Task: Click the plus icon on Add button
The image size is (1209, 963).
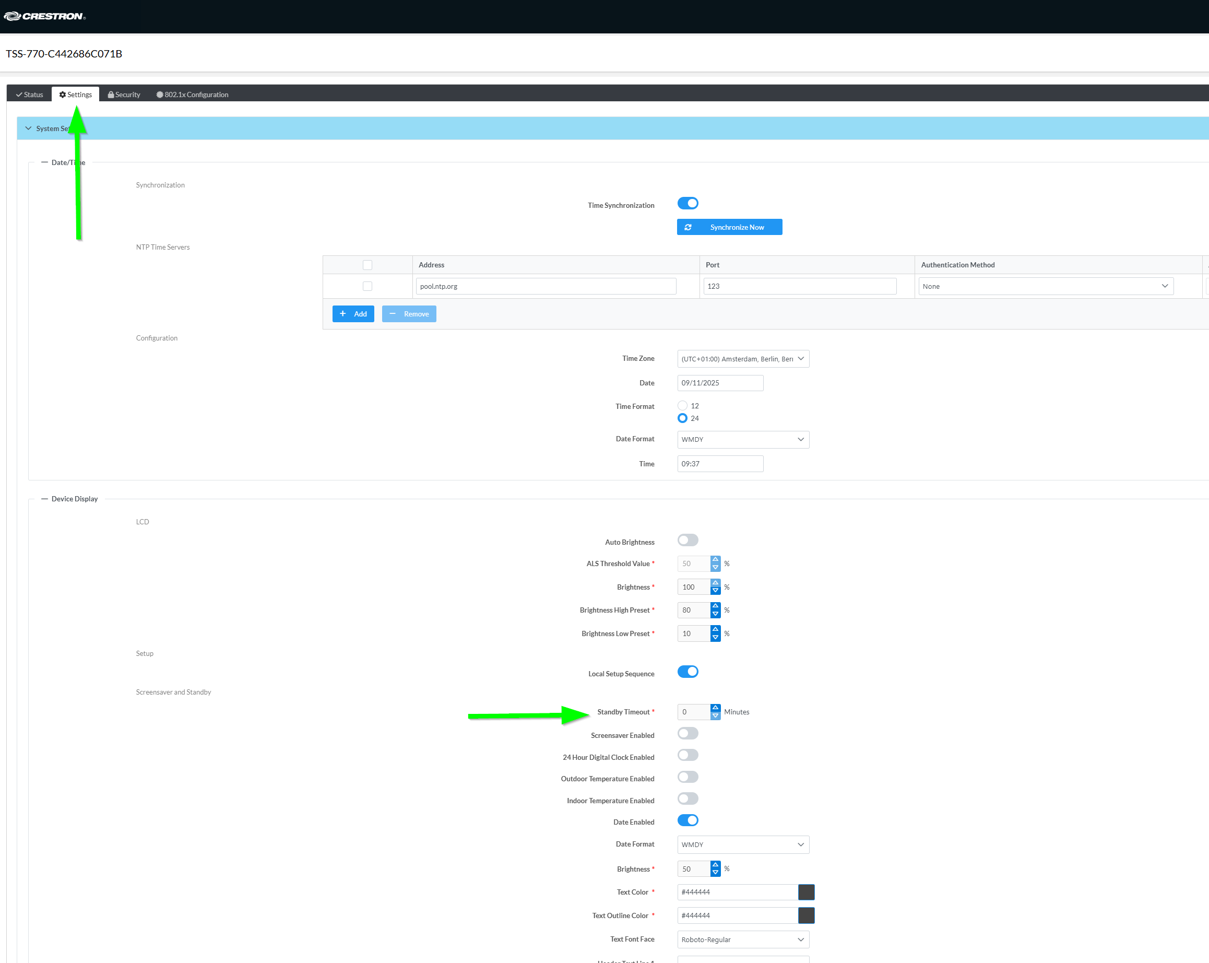Action: tap(342, 313)
